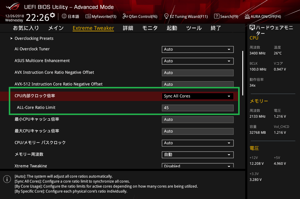300x199 pixels.
Task: Open メモリー周波数 dropdown
Action: 198,155
